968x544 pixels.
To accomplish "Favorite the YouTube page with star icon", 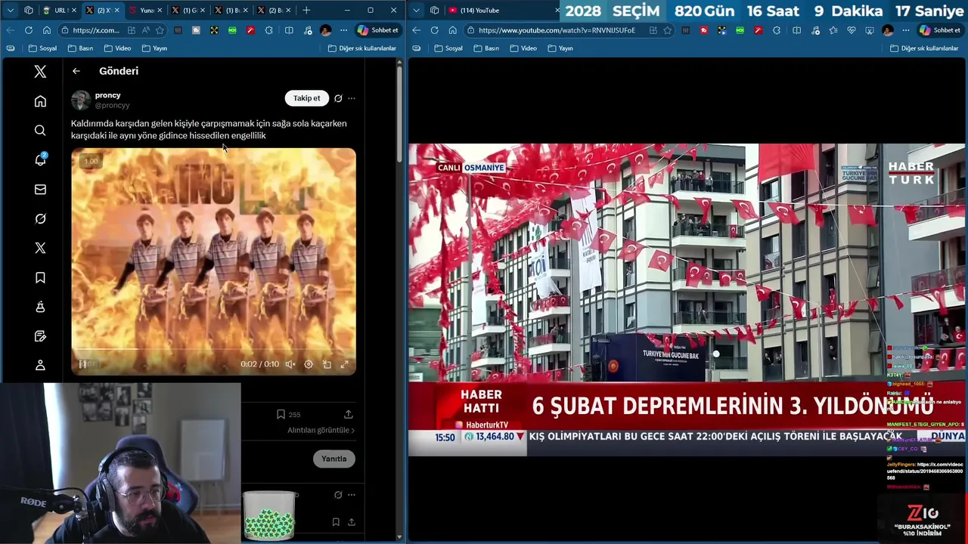I will point(668,30).
